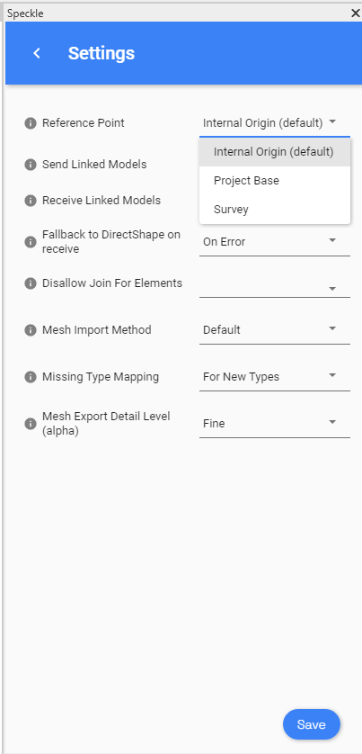Click the info icon next to Receive Linked Models

[x=31, y=201]
